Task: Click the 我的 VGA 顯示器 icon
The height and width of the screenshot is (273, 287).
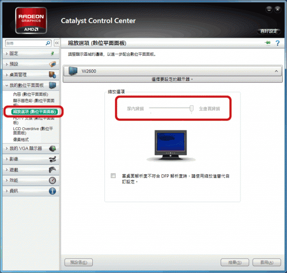Action: tap(52, 148)
